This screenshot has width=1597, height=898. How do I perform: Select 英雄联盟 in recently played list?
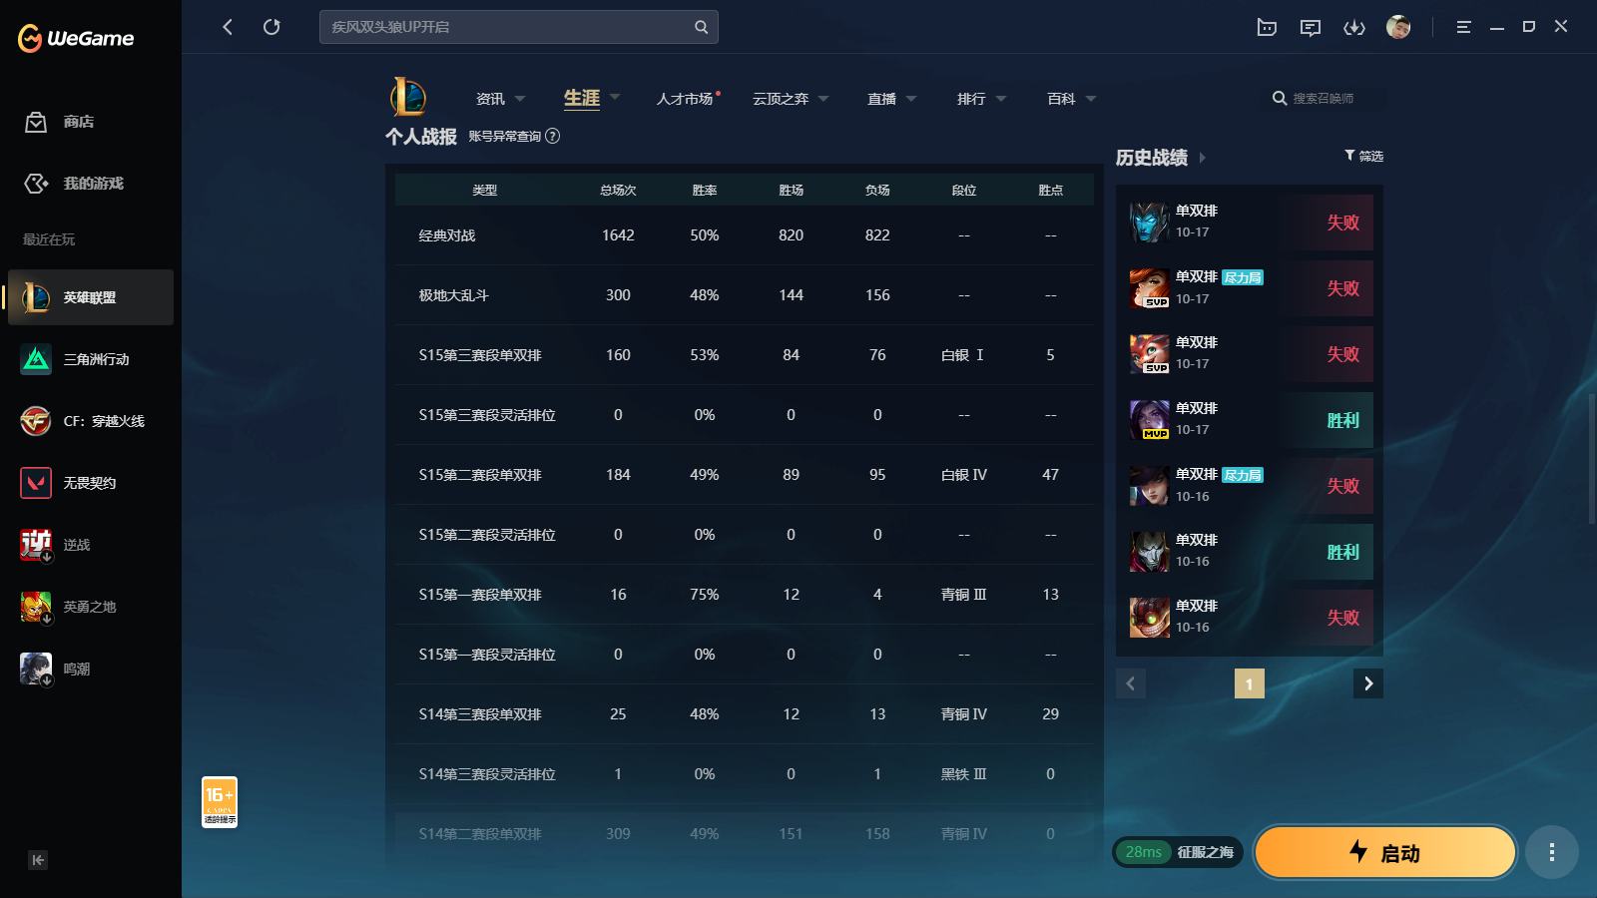click(x=91, y=297)
